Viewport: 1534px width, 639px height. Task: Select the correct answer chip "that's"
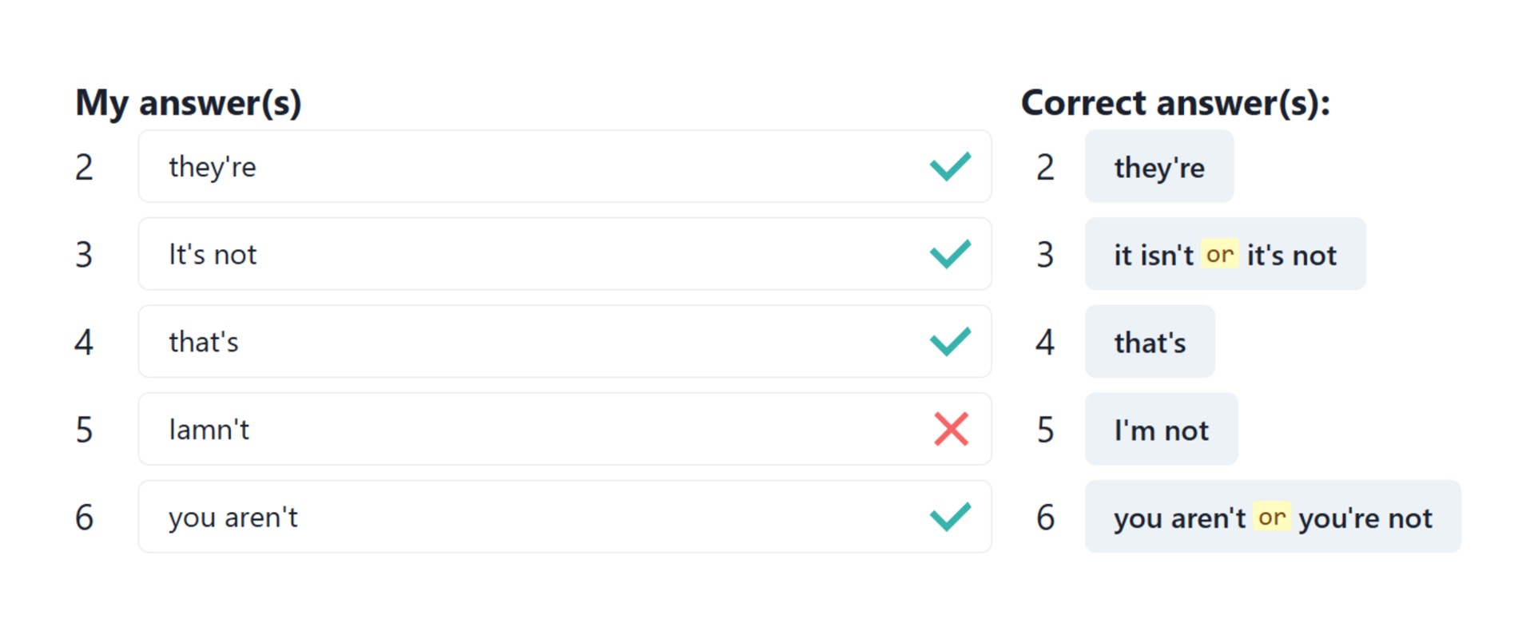point(1150,341)
